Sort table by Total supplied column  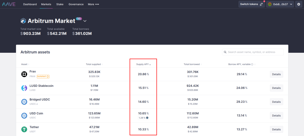coord(94,64)
